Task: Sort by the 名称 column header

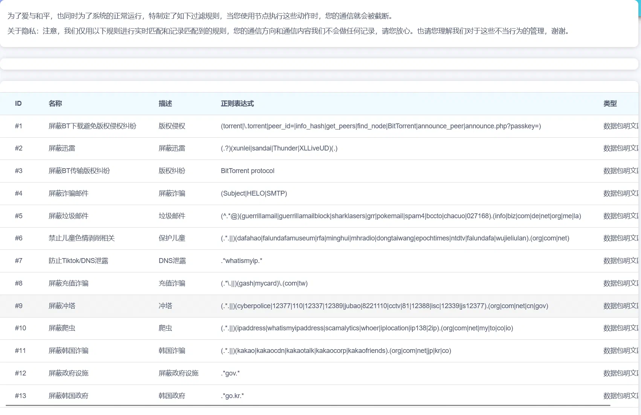Action: 55,103
